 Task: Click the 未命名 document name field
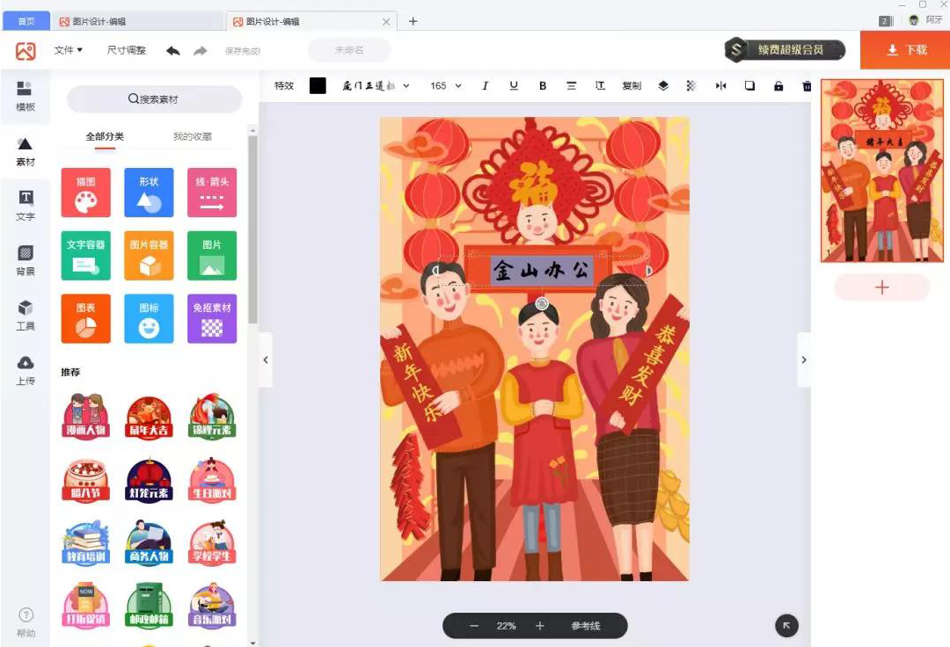click(349, 50)
